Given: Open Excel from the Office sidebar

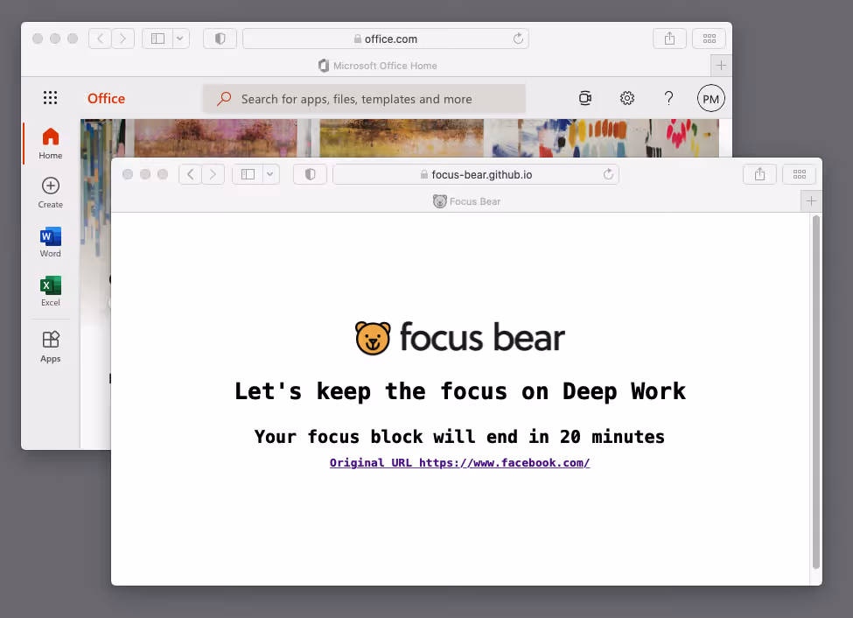Looking at the screenshot, I should 50,289.
